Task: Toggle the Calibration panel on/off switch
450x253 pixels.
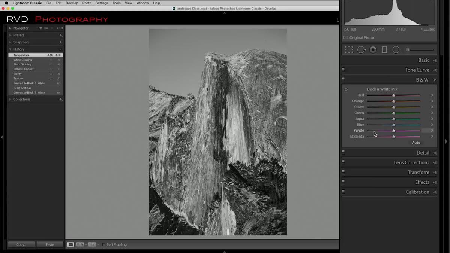Action: (343, 192)
